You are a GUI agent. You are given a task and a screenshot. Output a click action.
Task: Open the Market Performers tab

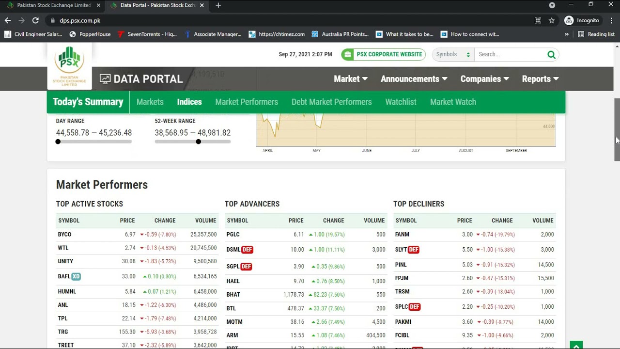[247, 102]
